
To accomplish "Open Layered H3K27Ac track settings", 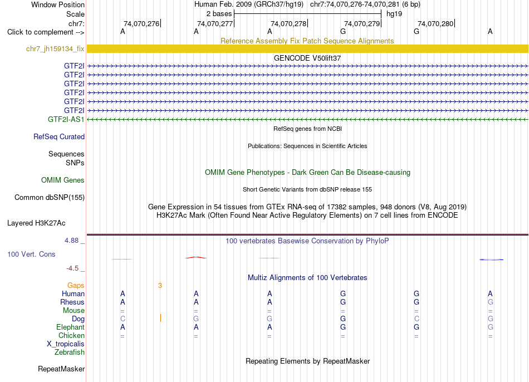I will pos(36,223).
